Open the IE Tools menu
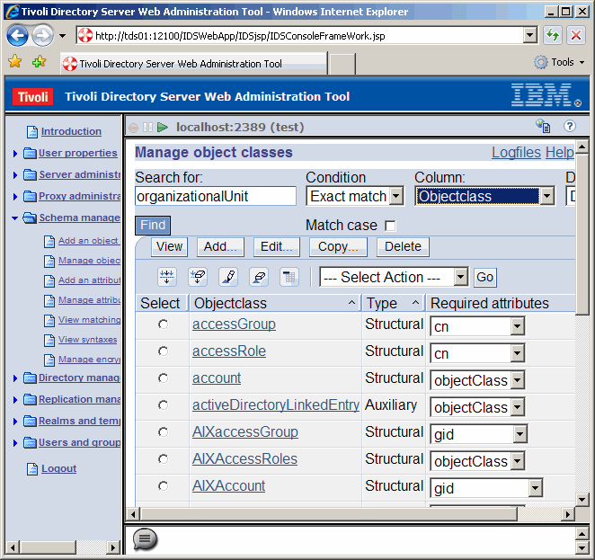This screenshot has height=560, width=595. (561, 62)
